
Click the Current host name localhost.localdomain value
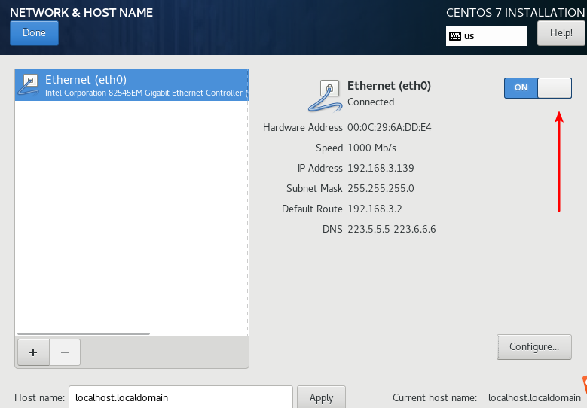tap(534, 397)
